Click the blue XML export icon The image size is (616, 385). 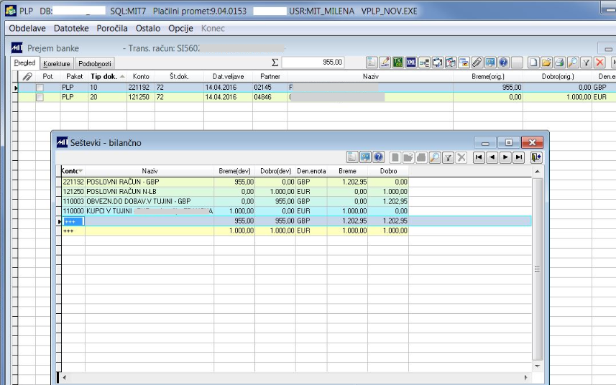tap(411, 62)
